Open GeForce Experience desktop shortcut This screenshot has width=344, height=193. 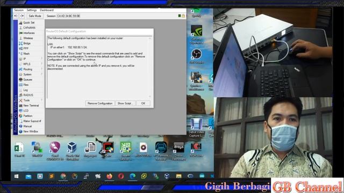click(x=196, y=34)
